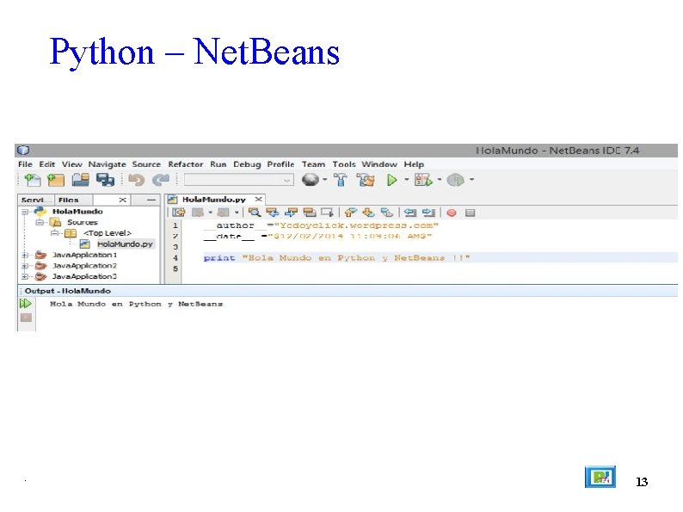Switch to the Services tab
The image size is (683, 512).
pos(36,200)
